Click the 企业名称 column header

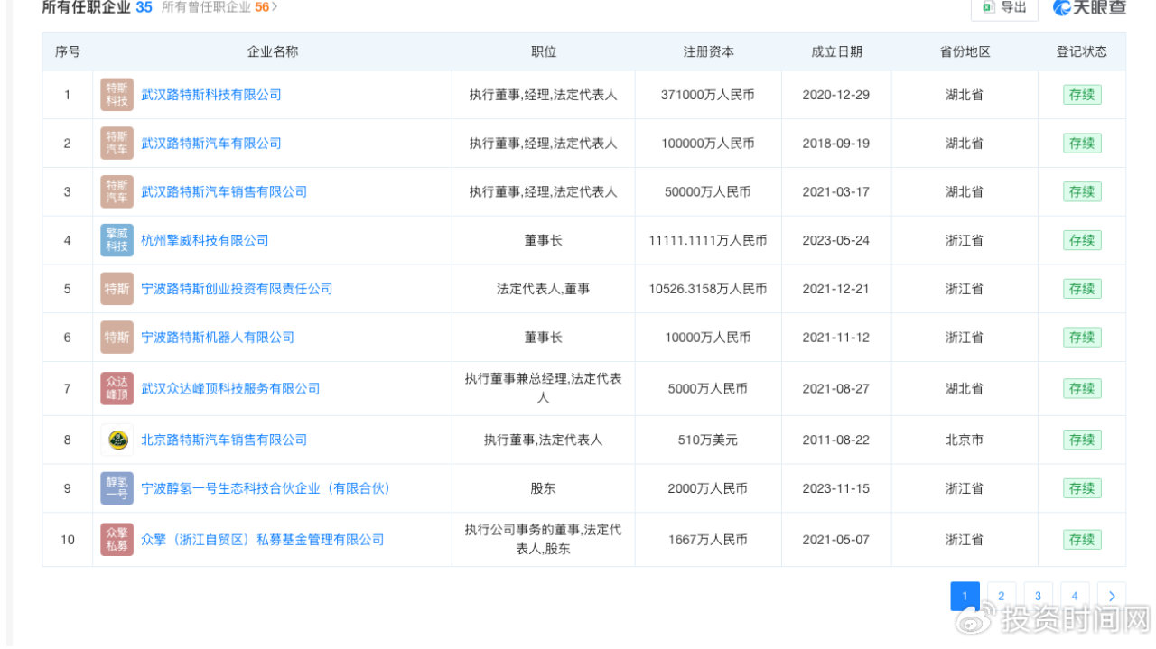tap(273, 51)
